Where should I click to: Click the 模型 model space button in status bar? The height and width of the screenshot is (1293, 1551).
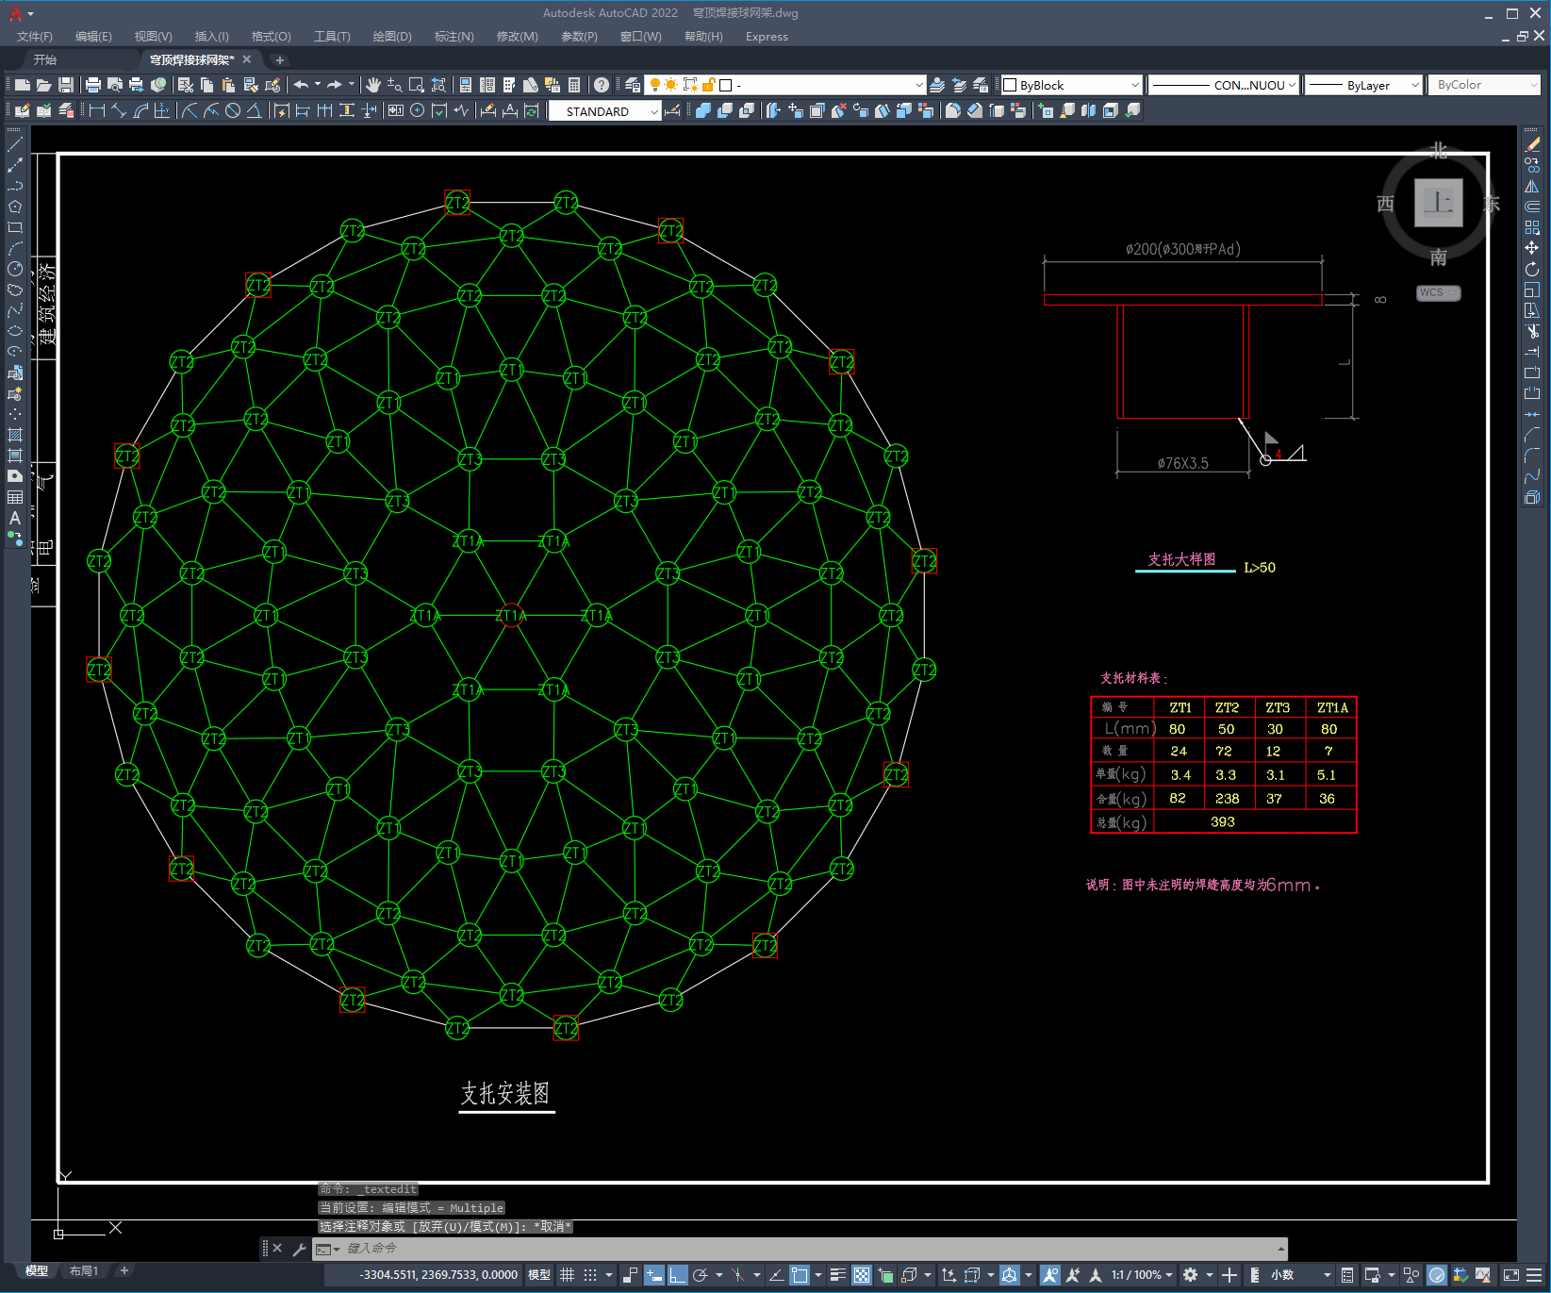click(x=539, y=1275)
